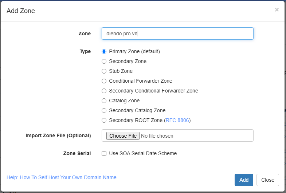Select the Stub Zone radio button
Screen dimensions: 286x193
click(x=104, y=71)
